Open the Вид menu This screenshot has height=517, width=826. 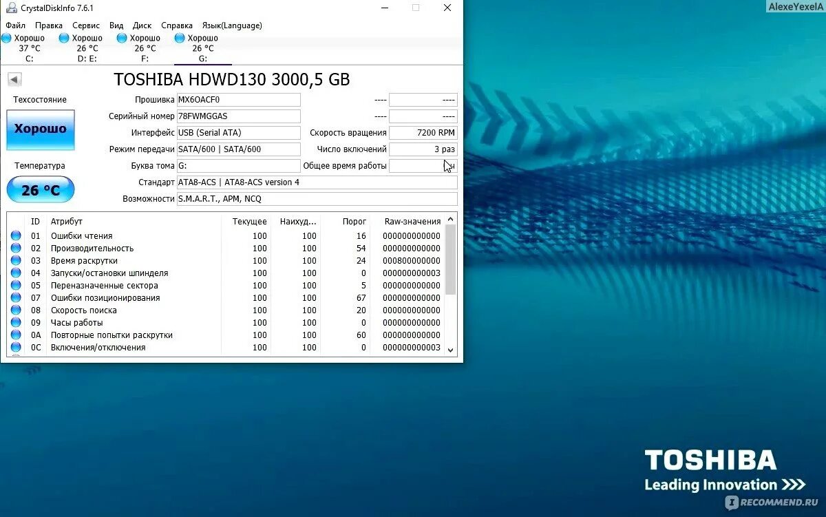(116, 25)
